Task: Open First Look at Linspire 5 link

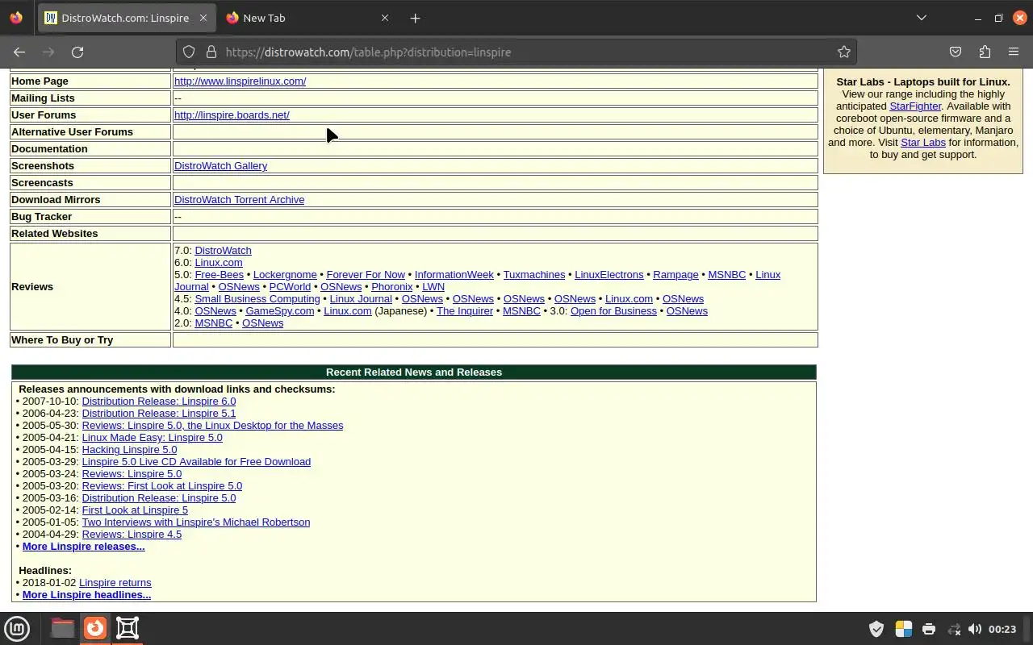Action: (x=135, y=510)
